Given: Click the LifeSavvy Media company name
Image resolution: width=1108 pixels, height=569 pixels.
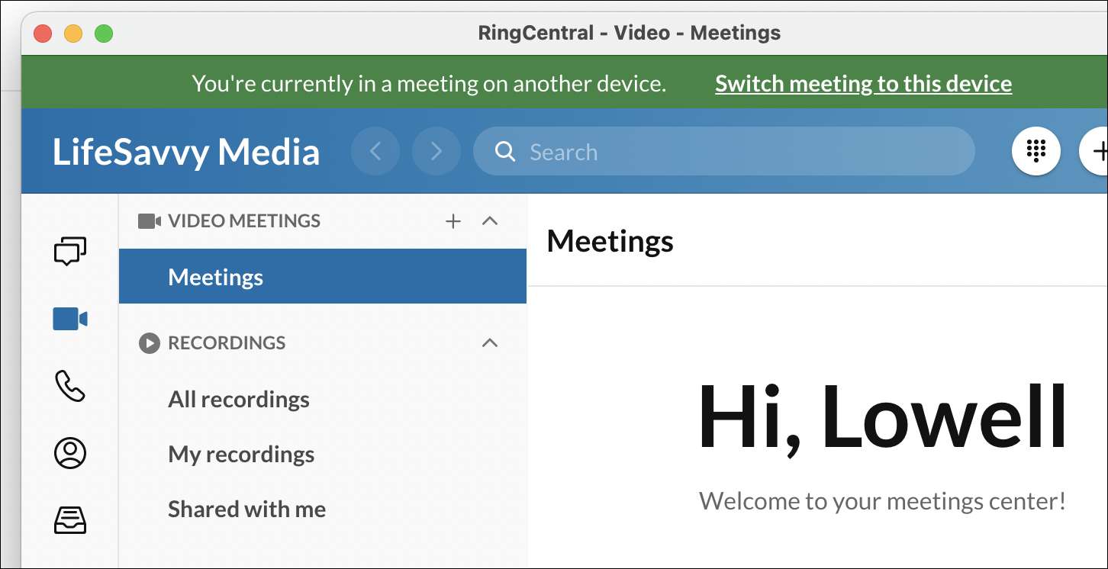Looking at the screenshot, I should coord(186,152).
